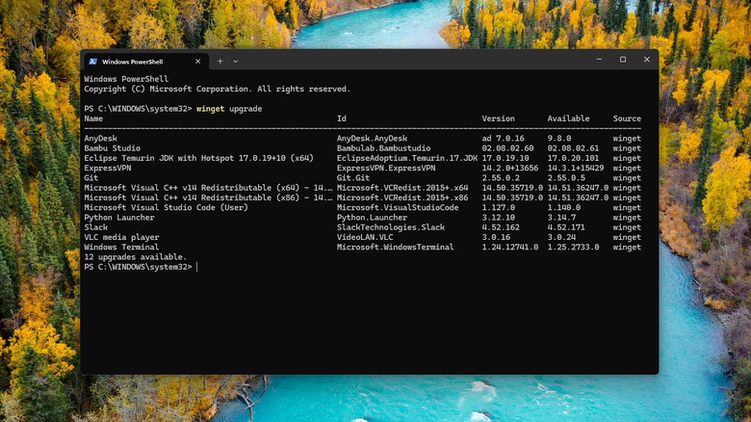Click the '12 upgrades available.' message
The height and width of the screenshot is (422, 751).
[136, 257]
